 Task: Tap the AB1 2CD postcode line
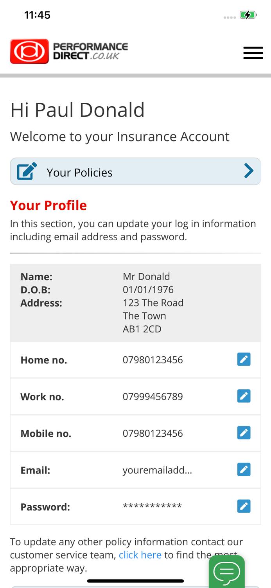click(142, 329)
